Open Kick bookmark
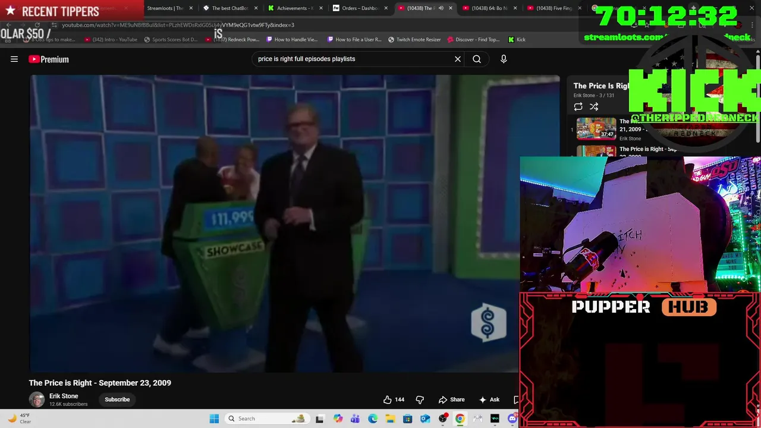This screenshot has width=761, height=428. 517,39
